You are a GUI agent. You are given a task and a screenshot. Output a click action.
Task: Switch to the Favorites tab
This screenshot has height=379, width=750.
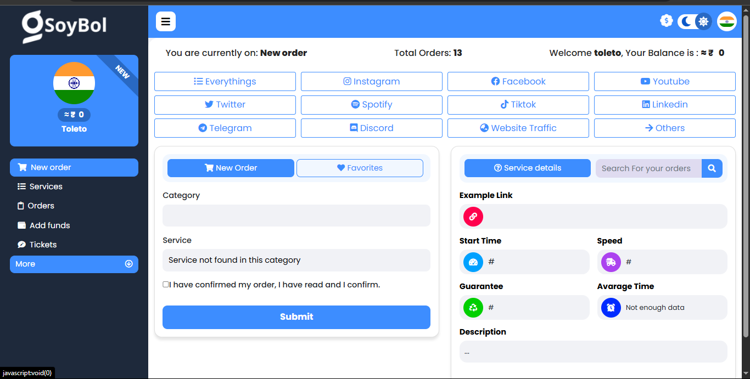tap(360, 168)
